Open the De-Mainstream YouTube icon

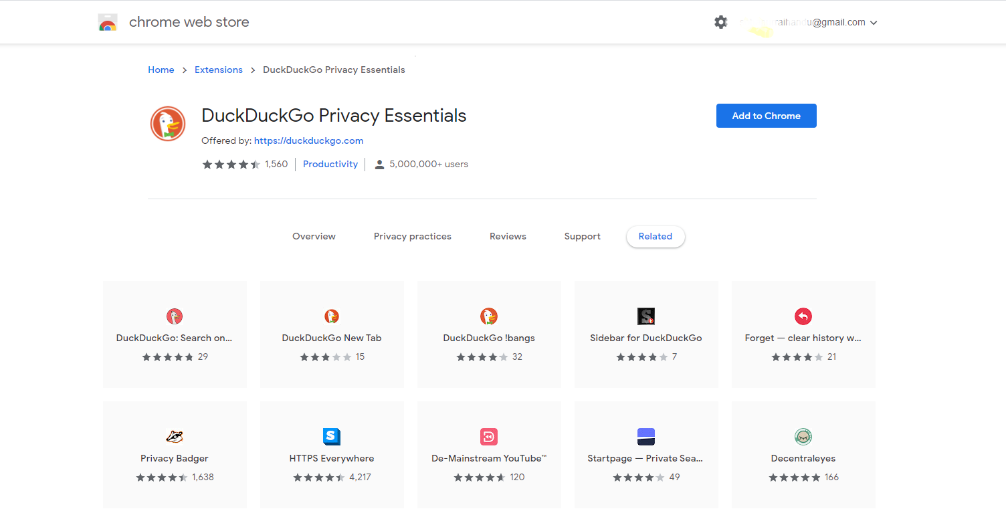click(489, 437)
